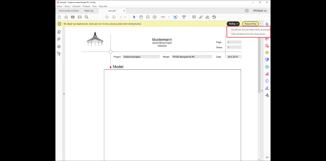Click the Model heading in the document
This screenshot has width=326, height=161.
[118, 67]
